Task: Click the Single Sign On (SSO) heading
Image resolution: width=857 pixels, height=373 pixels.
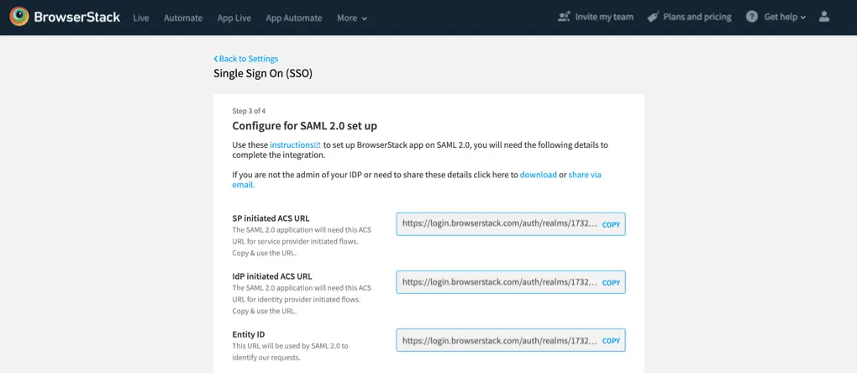Action: [263, 73]
